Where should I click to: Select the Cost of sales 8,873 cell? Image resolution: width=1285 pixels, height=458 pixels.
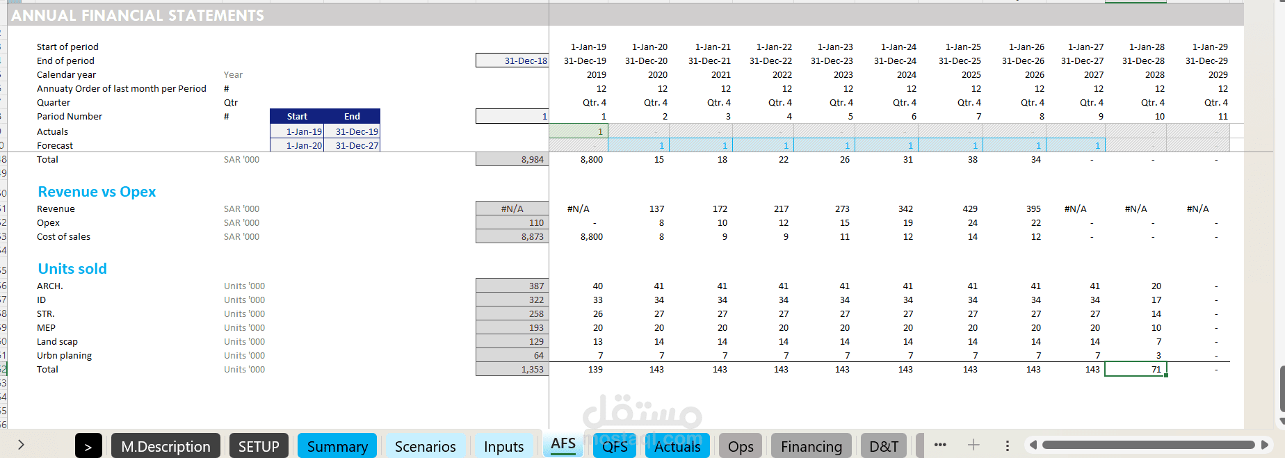coord(512,236)
